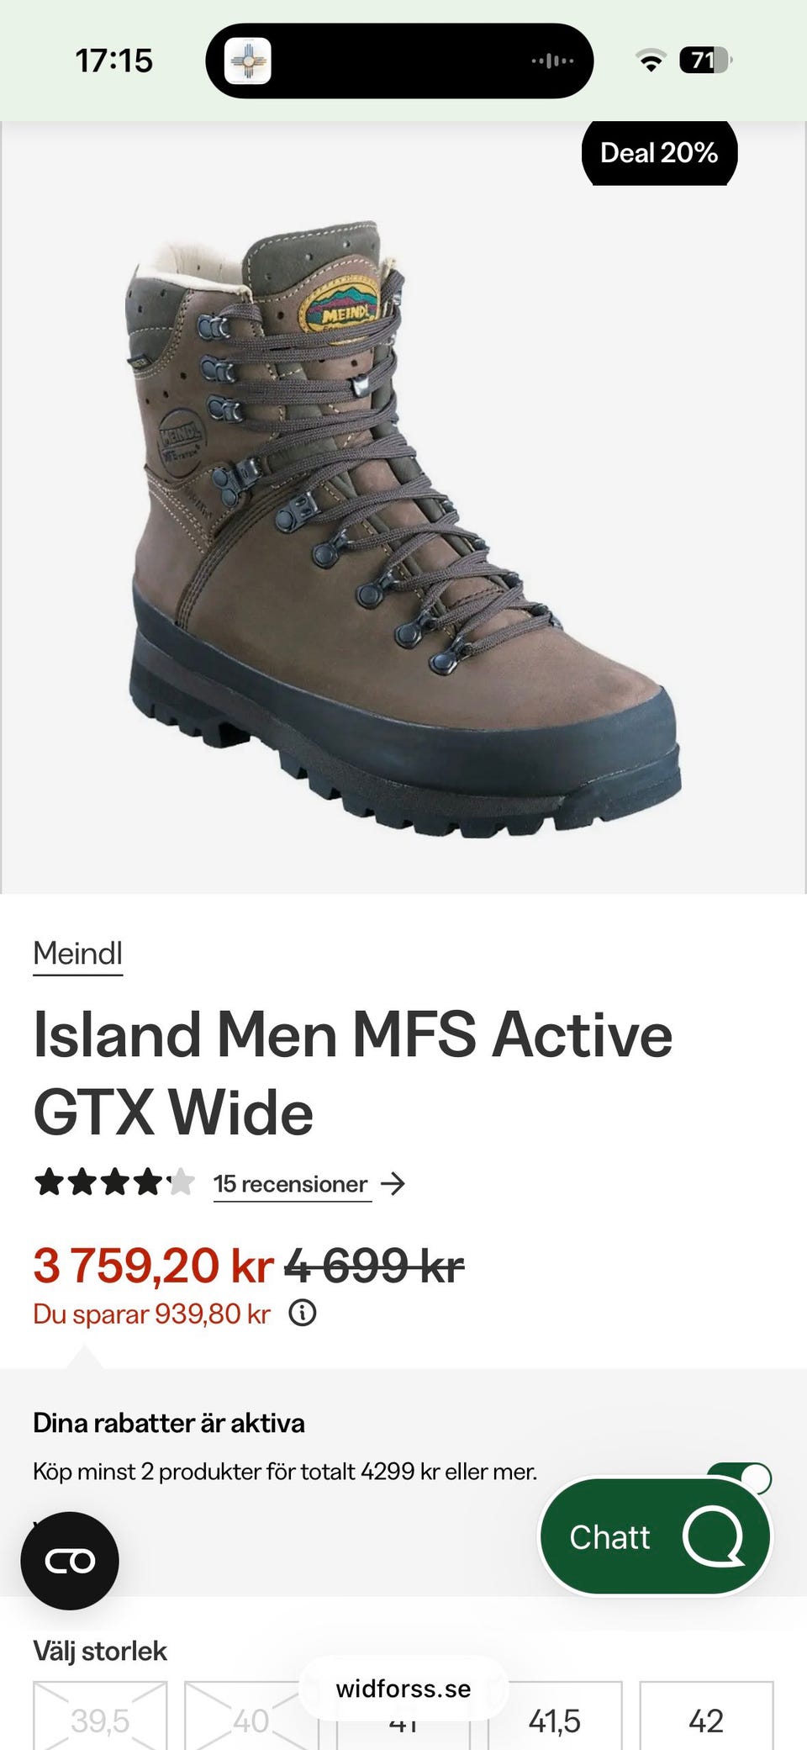Tap the Wi-Fi status icon

[x=651, y=61]
